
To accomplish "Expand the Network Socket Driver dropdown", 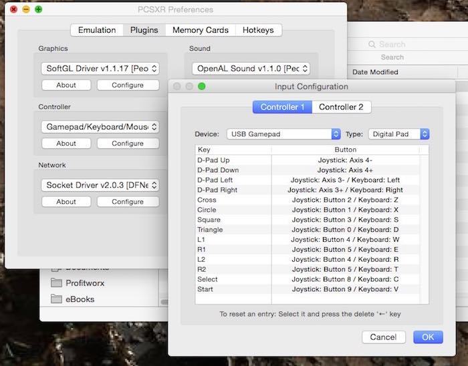I will point(100,184).
